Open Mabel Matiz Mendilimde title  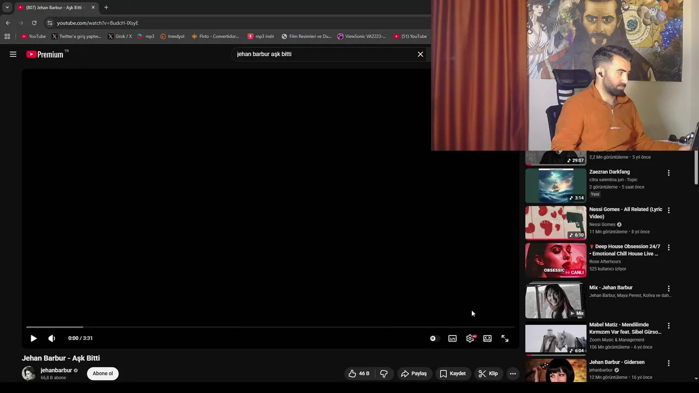(625, 328)
